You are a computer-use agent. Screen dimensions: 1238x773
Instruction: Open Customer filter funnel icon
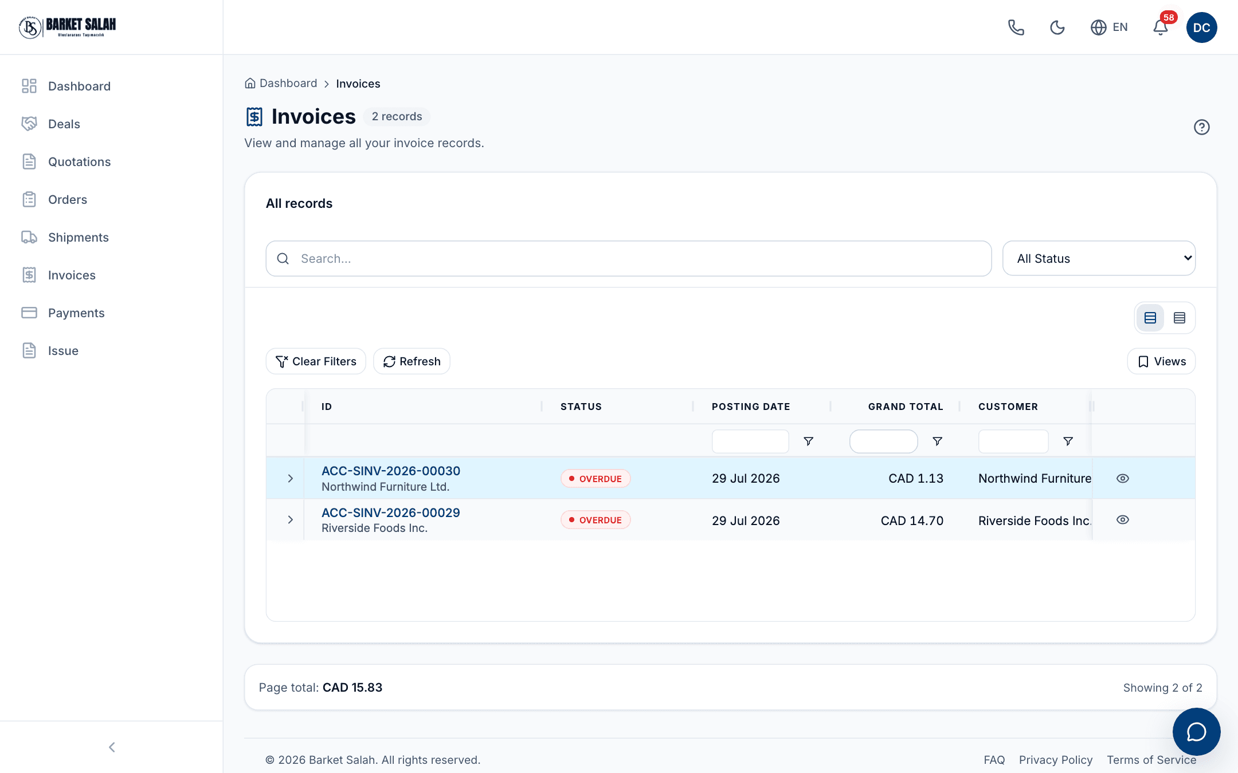[x=1068, y=441]
